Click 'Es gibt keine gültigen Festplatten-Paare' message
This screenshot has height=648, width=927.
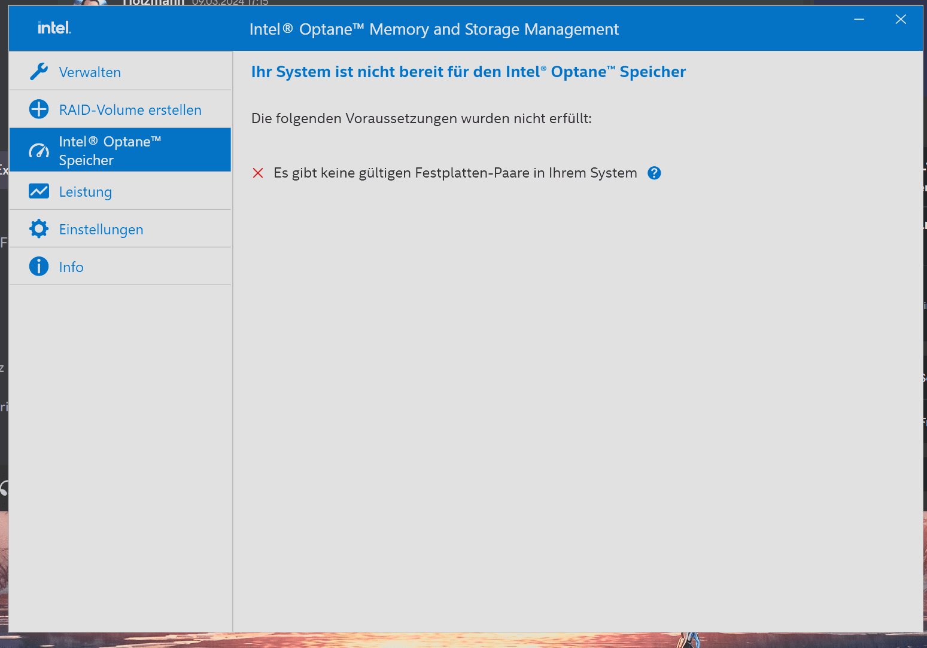(x=455, y=173)
